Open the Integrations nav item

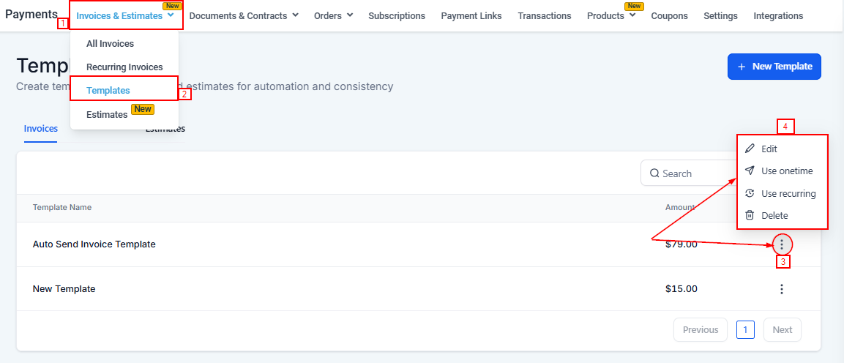(778, 15)
